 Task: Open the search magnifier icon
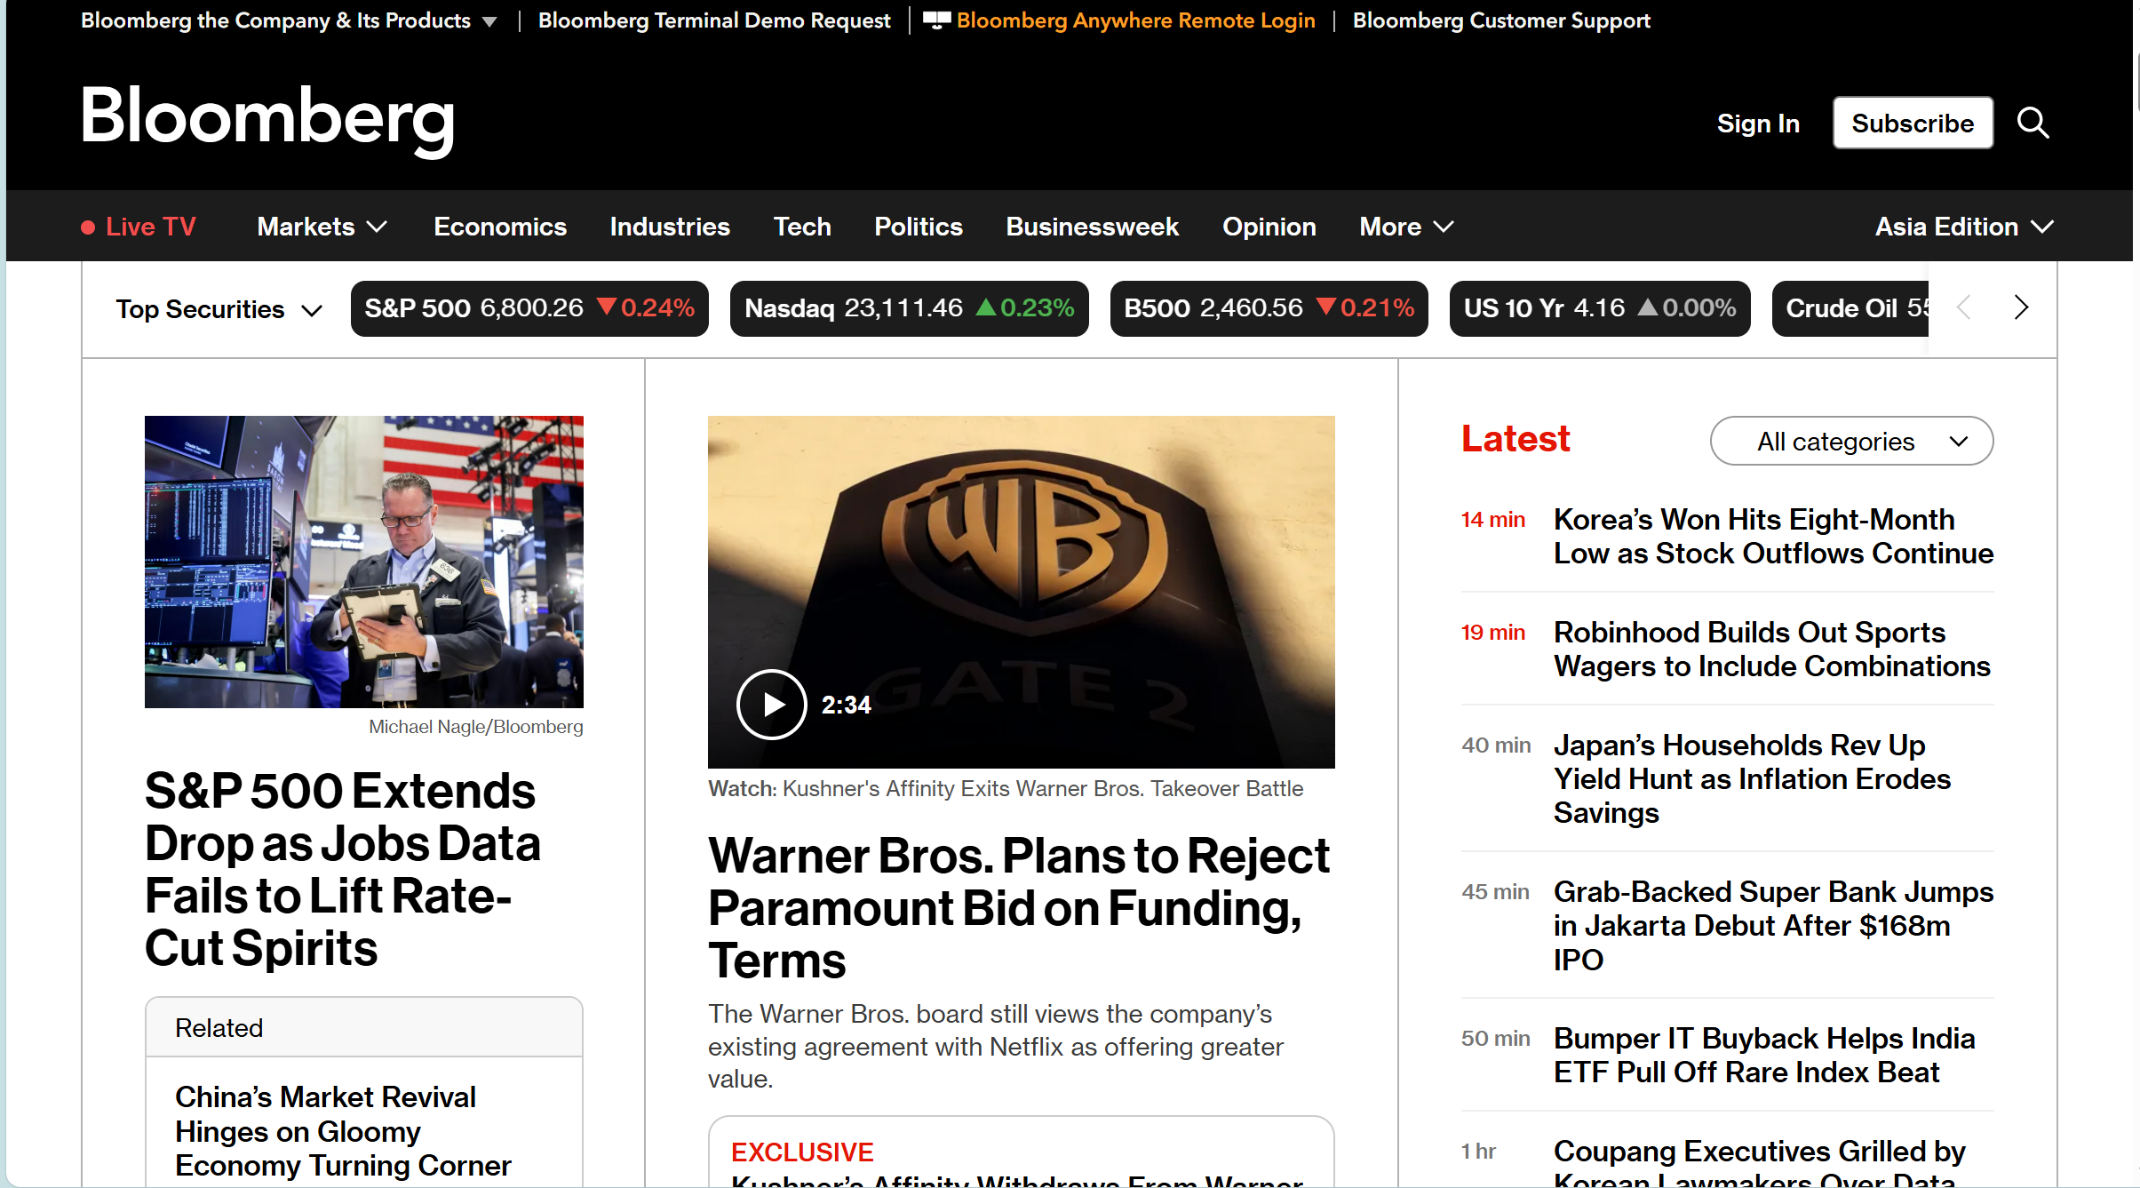2033,123
